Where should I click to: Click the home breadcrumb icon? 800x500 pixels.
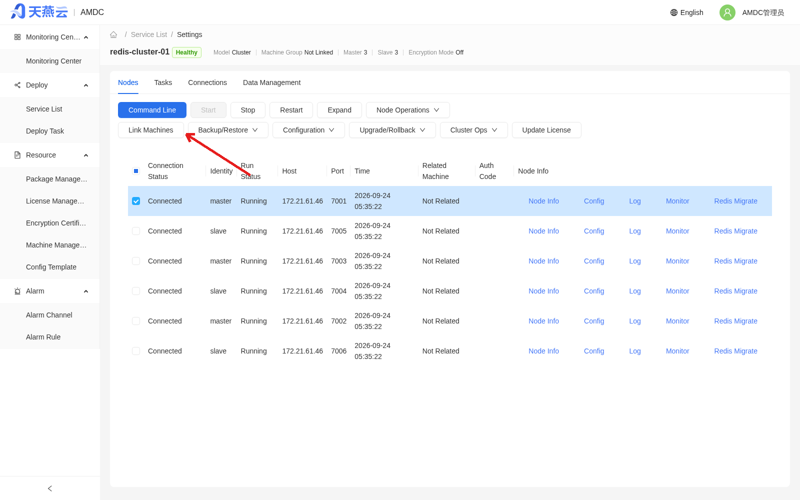[x=113, y=34]
